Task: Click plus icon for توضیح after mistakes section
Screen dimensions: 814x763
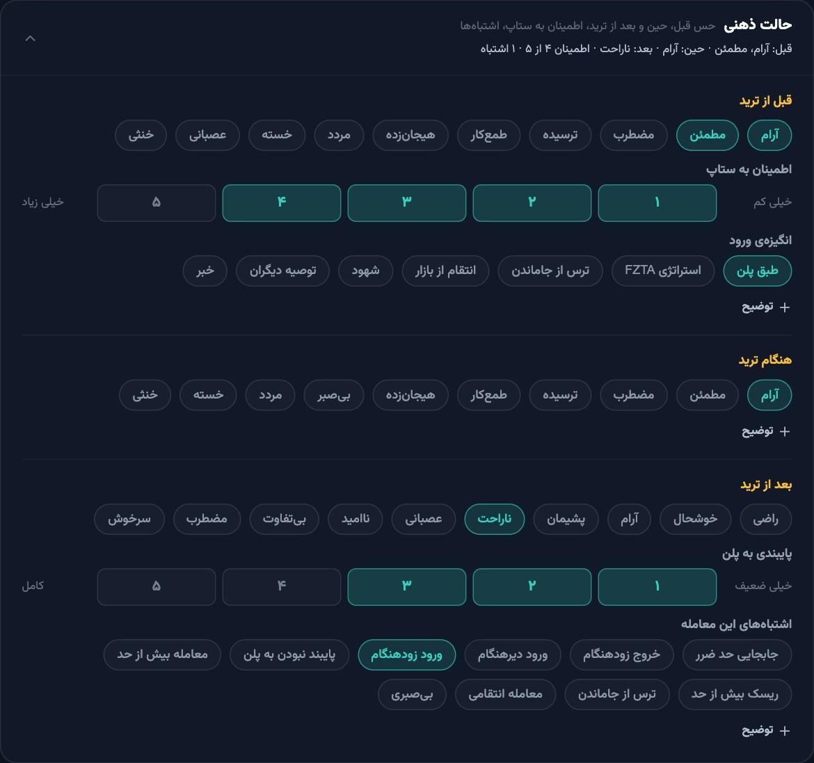Action: 785,730
